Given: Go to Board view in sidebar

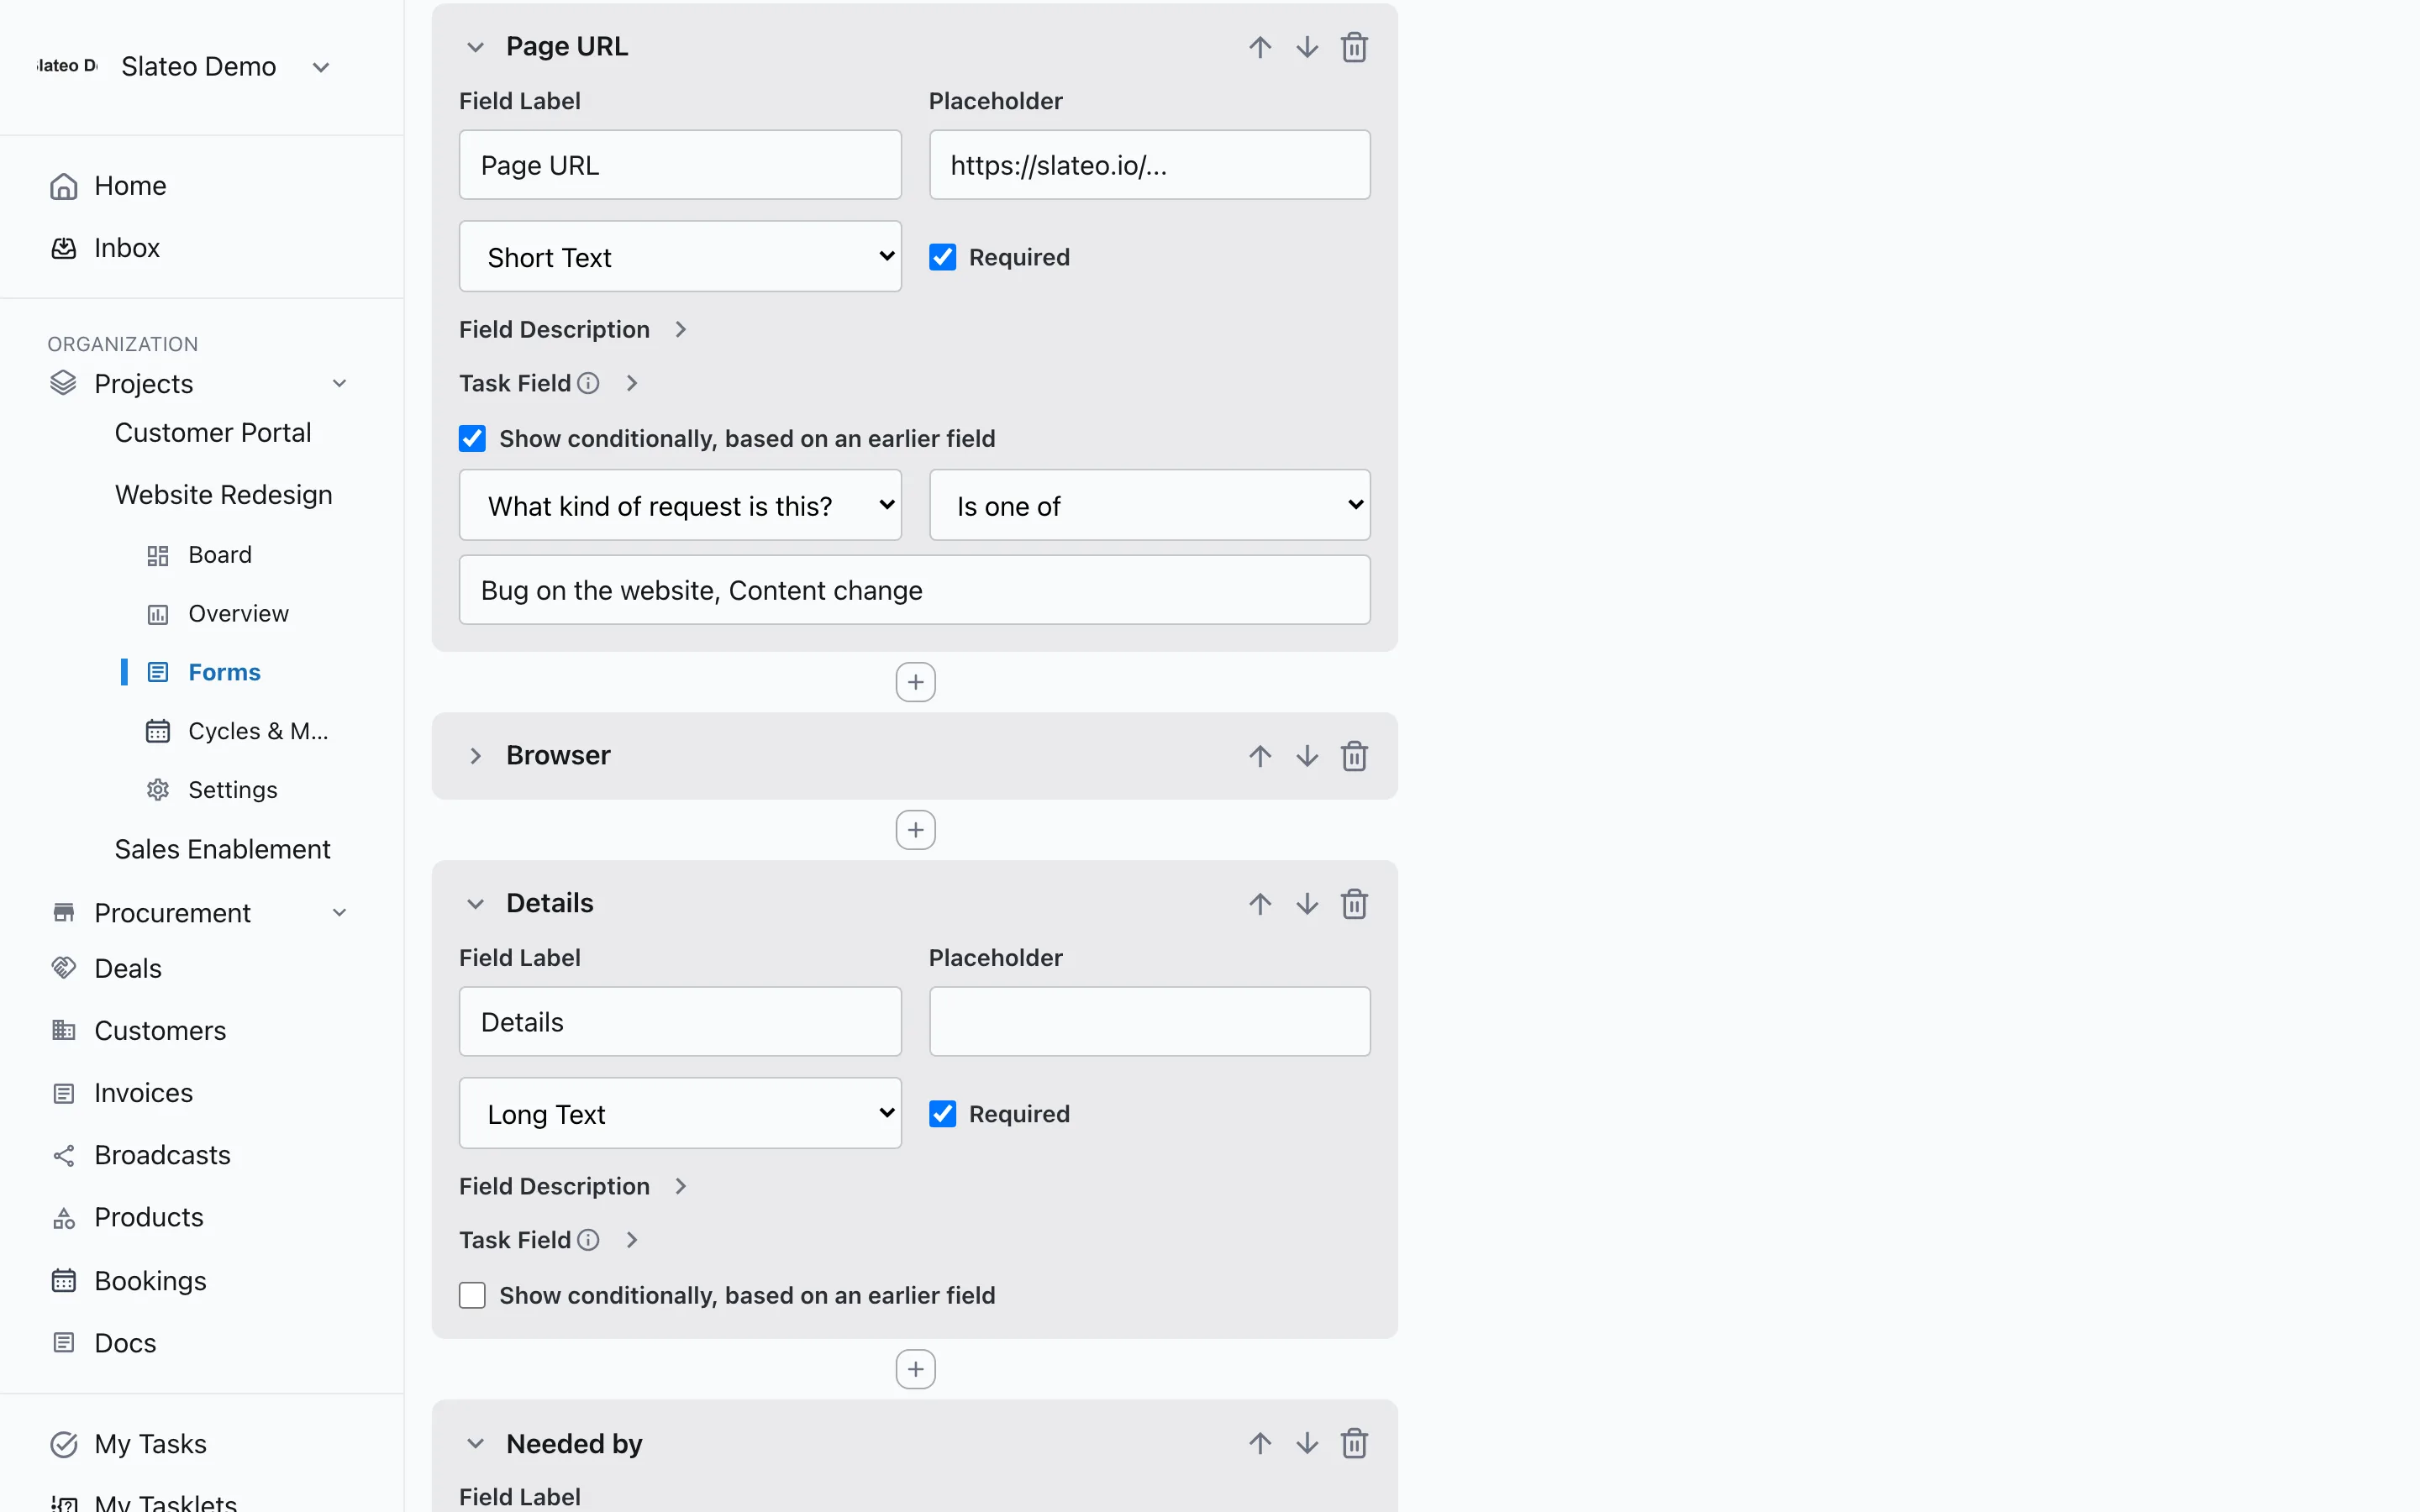Looking at the screenshot, I should (x=220, y=555).
